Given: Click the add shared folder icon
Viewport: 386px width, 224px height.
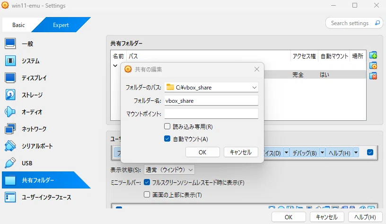Looking at the screenshot, I should pyautogui.click(x=373, y=55).
